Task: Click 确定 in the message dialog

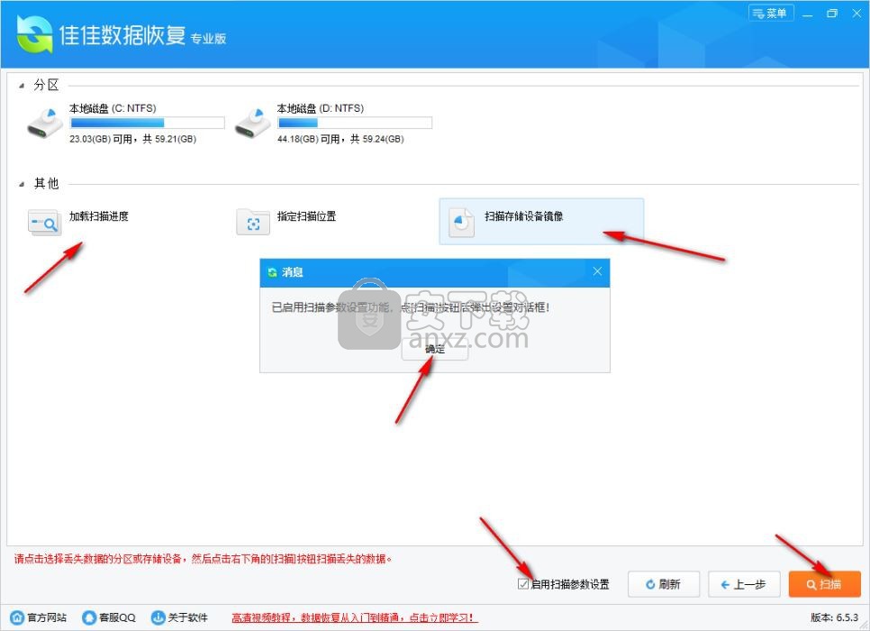Action: pyautogui.click(x=435, y=349)
